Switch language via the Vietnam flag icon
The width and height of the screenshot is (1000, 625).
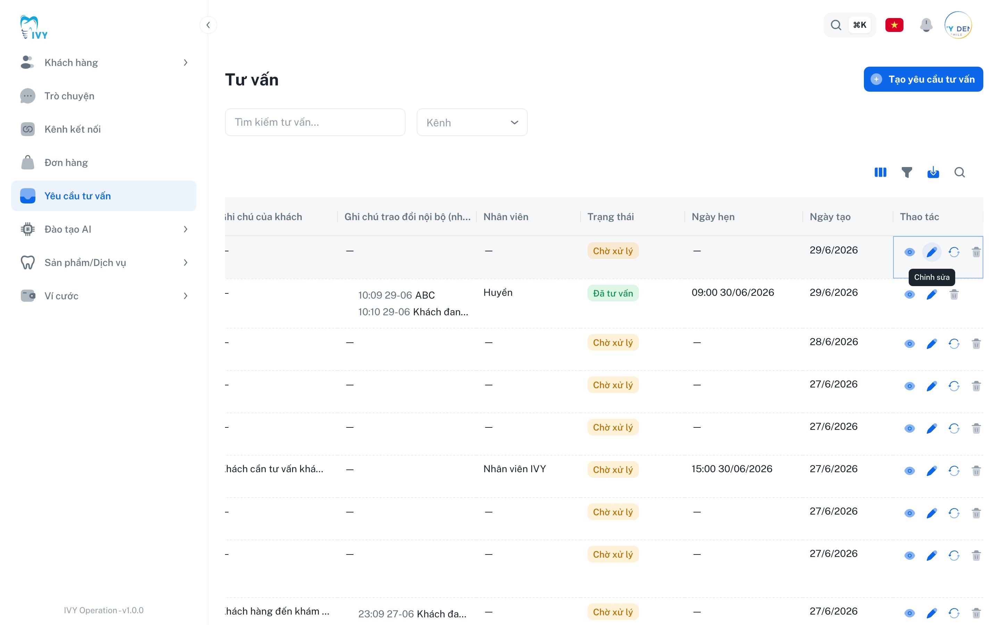coord(894,25)
